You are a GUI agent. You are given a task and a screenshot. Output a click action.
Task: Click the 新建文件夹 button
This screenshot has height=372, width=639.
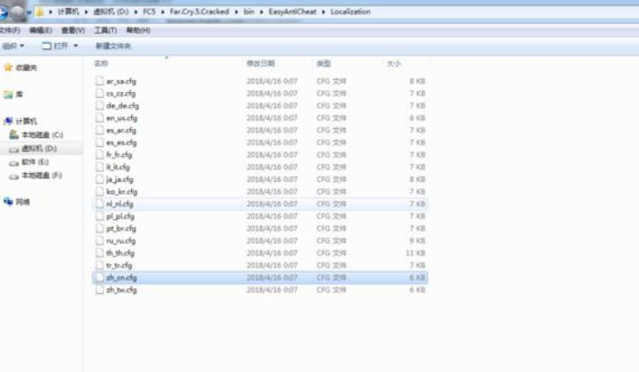[x=113, y=46]
